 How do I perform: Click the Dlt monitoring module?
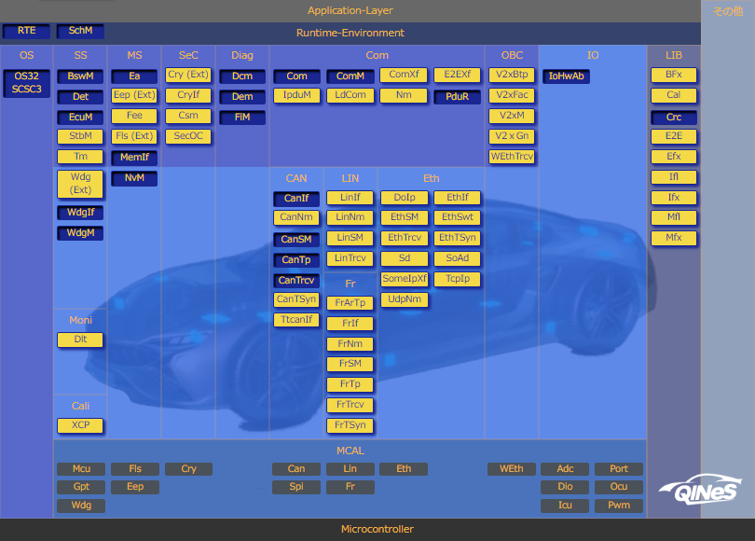click(80, 340)
